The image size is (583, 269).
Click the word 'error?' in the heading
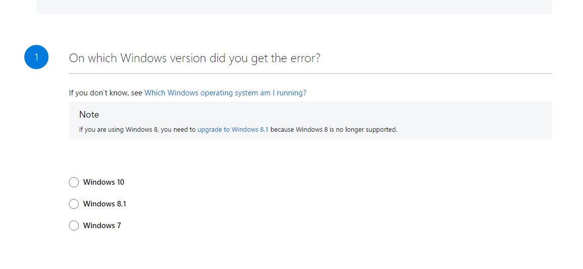pos(305,58)
